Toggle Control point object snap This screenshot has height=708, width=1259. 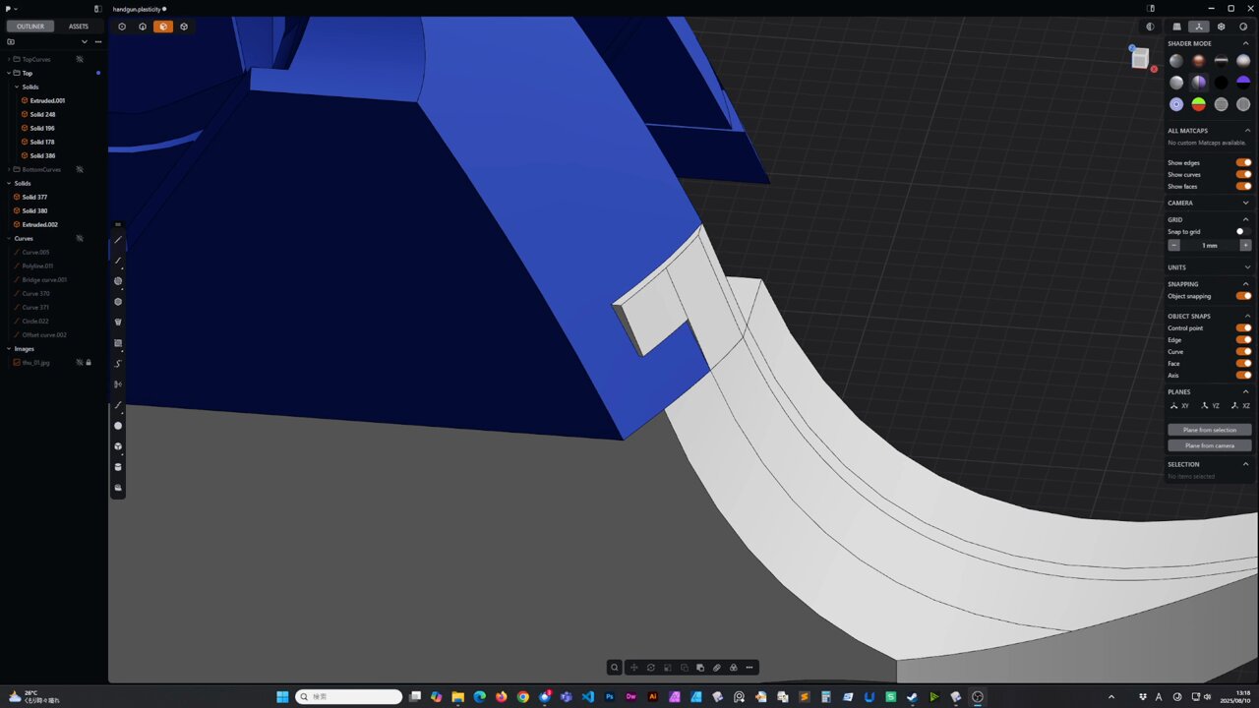(x=1243, y=327)
